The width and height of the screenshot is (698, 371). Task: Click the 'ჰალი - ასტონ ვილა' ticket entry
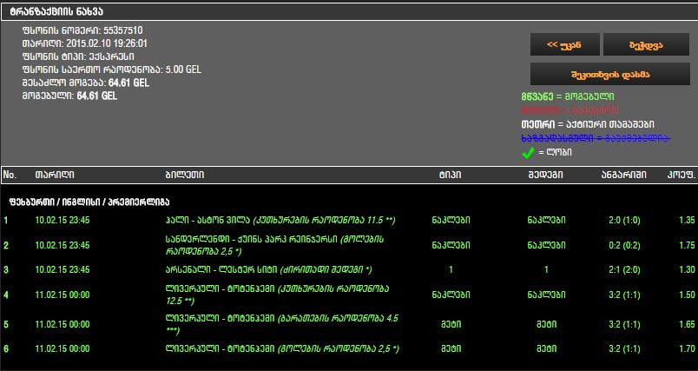click(x=280, y=220)
